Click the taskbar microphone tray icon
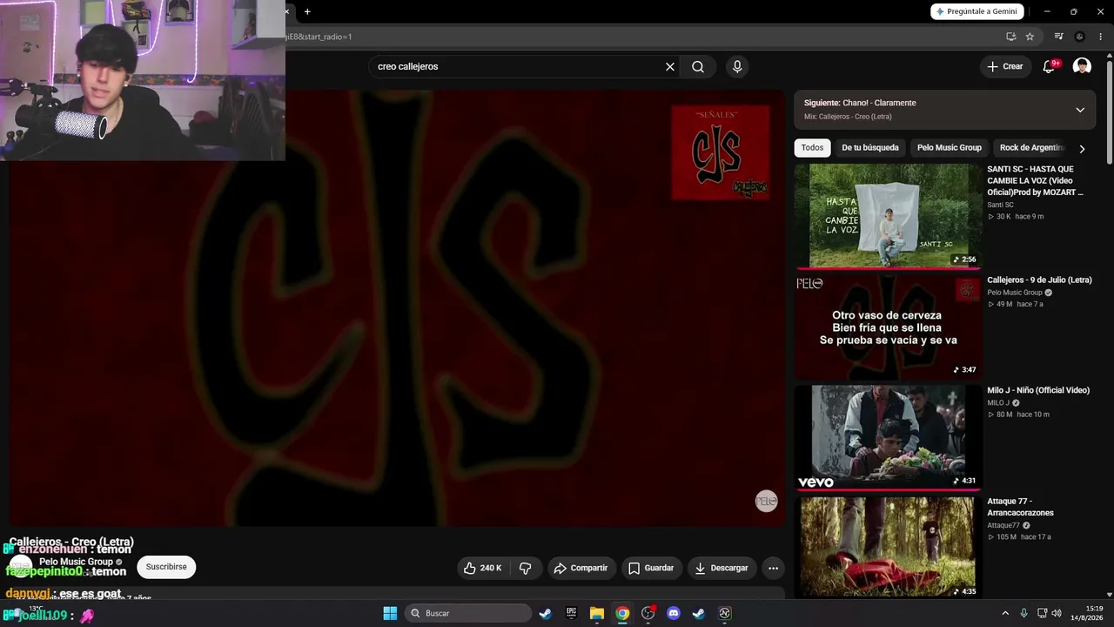This screenshot has height=627, width=1114. [x=1024, y=613]
